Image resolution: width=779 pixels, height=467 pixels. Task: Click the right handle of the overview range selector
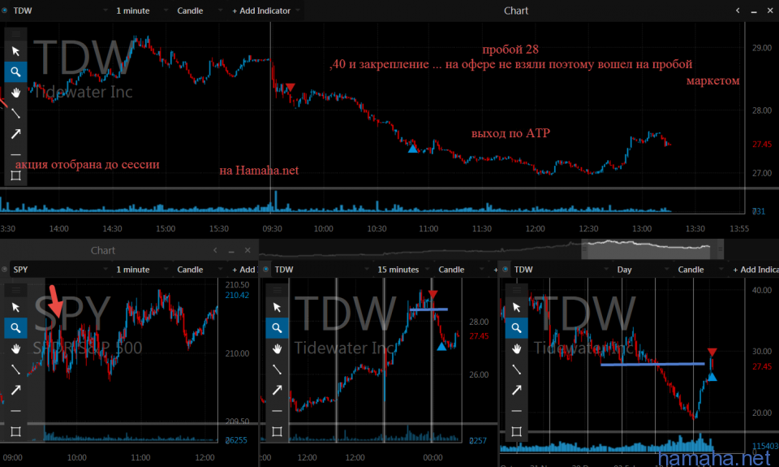click(721, 249)
